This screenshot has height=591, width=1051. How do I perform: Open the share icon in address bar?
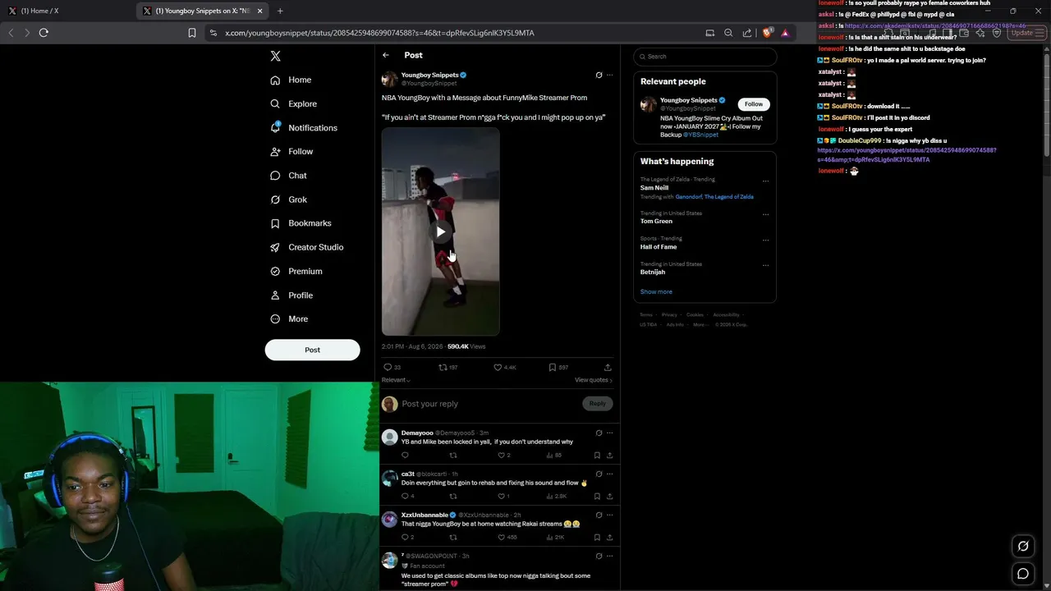[x=747, y=33]
